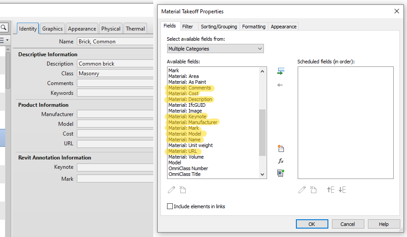Click the Available fields scroll down arrow
Image resolution: width=407 pixels, height=237 pixels.
tap(263, 175)
